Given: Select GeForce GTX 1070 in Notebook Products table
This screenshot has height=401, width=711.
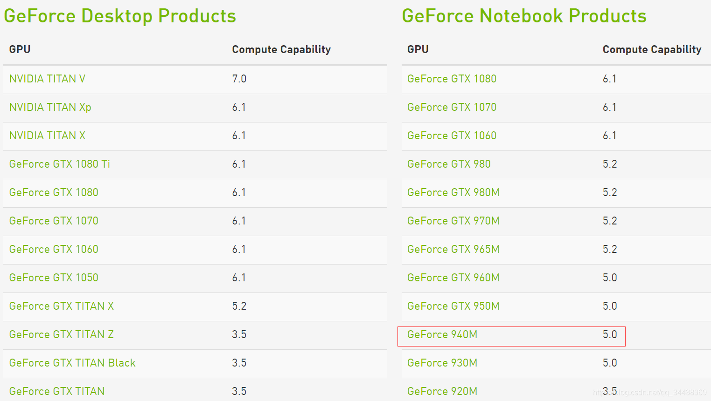Looking at the screenshot, I should (x=452, y=107).
